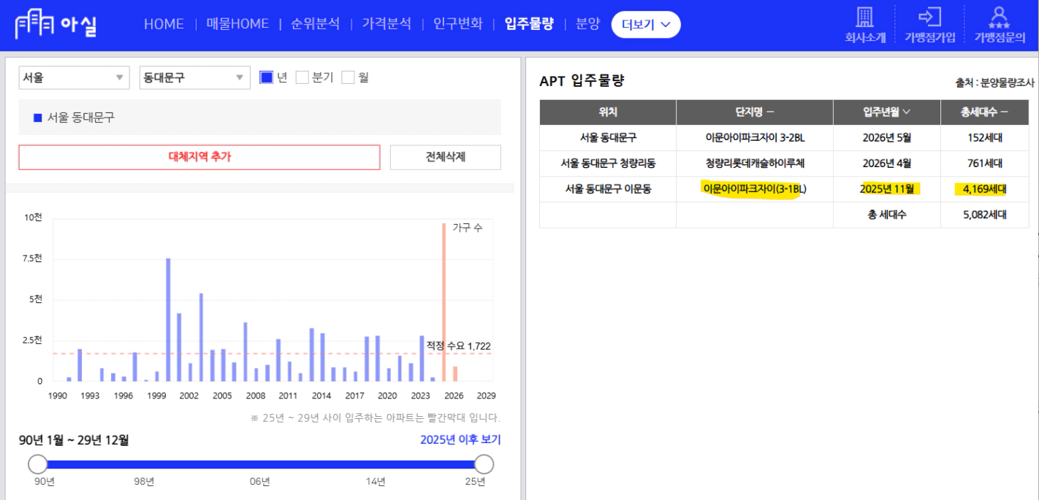Open 가격분석 menu
This screenshot has height=500, width=1039.
387,24
